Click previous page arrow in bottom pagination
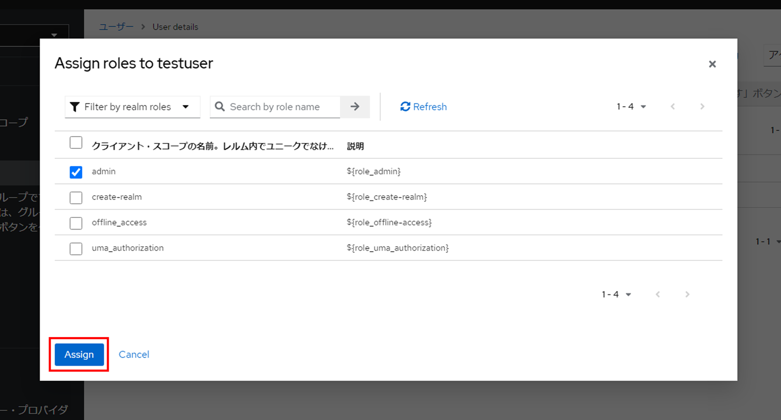 pyautogui.click(x=657, y=294)
